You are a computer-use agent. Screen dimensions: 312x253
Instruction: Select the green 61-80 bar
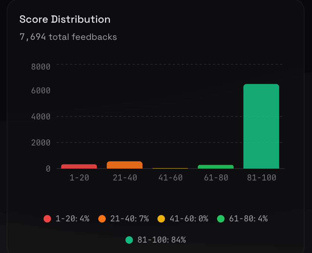pos(216,167)
